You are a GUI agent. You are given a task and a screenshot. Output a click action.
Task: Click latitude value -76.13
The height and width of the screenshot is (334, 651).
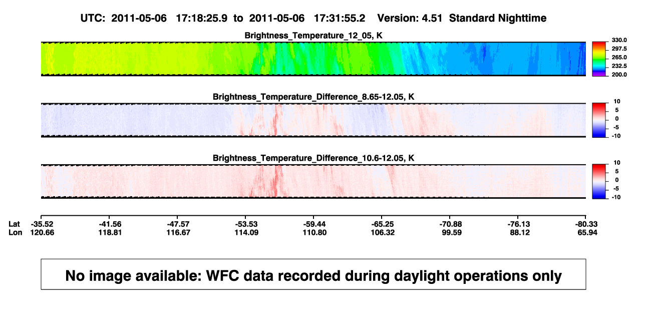[518, 224]
